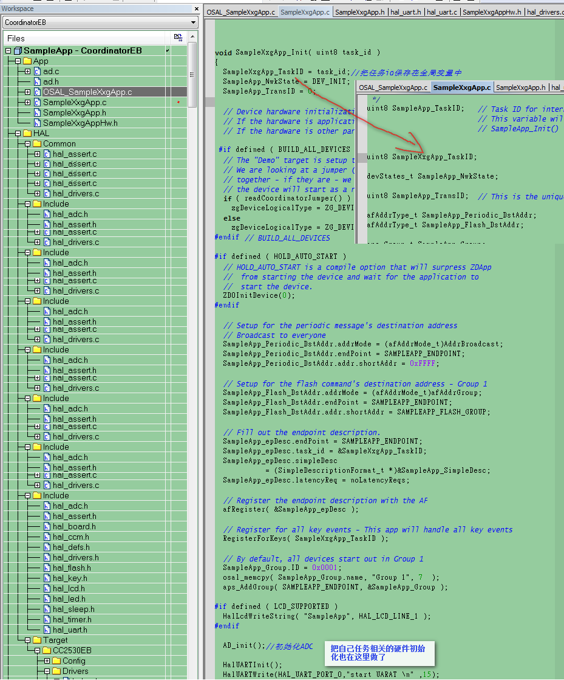Switch to the hal_uart.c editor tab
Viewport: 564px width, 680px height.
(x=442, y=12)
